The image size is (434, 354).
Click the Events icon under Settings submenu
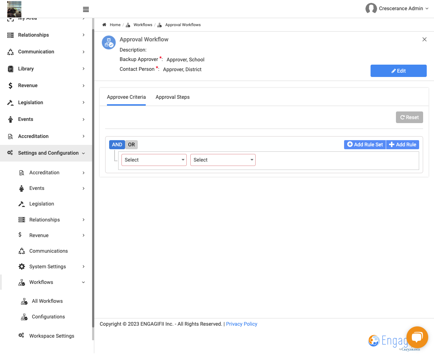pyautogui.click(x=22, y=188)
